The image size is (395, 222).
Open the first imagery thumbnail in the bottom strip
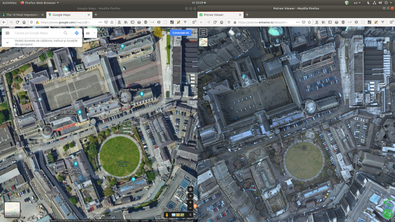(173, 215)
